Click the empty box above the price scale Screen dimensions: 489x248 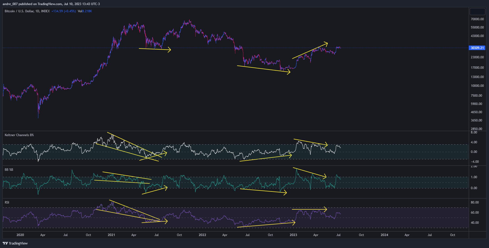click(x=477, y=11)
